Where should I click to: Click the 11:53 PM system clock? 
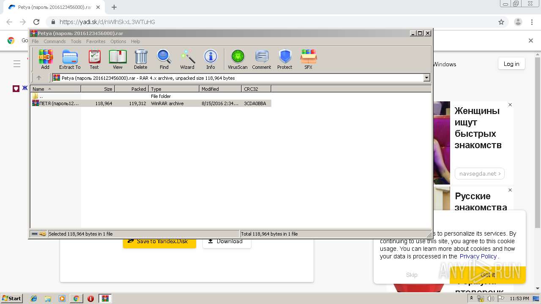tap(519, 299)
